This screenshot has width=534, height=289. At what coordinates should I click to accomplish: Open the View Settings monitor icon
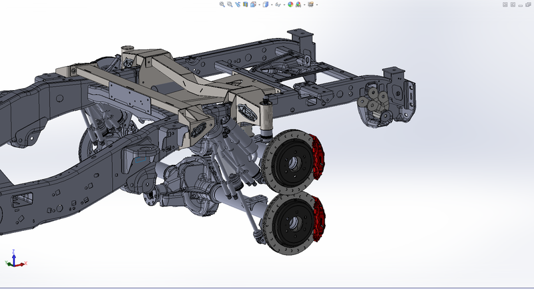(310, 5)
